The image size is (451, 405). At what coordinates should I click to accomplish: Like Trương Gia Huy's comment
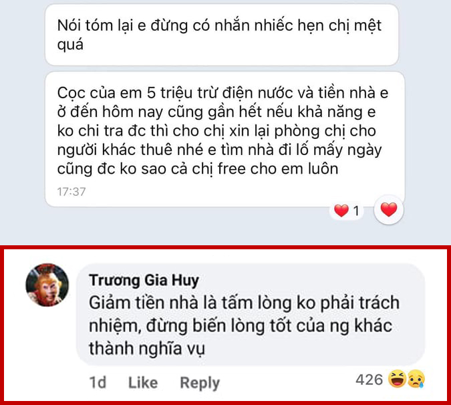(x=143, y=382)
